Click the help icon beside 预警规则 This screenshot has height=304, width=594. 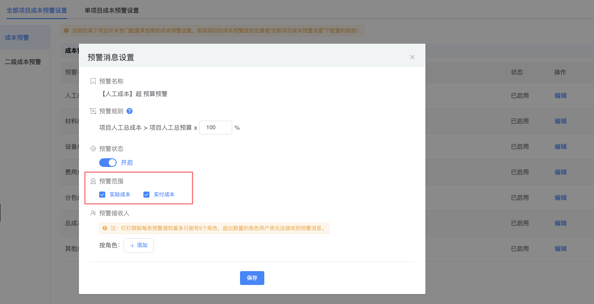coord(130,111)
